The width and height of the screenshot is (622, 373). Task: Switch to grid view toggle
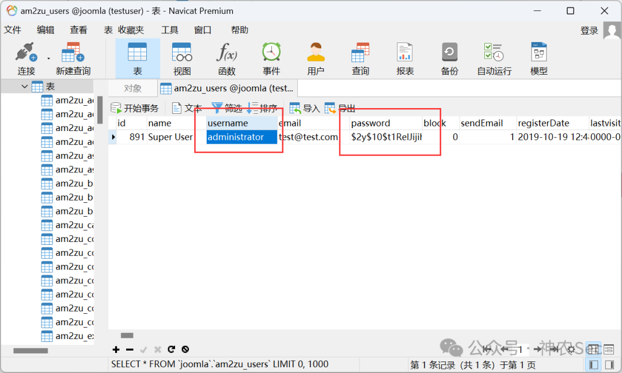click(593, 349)
